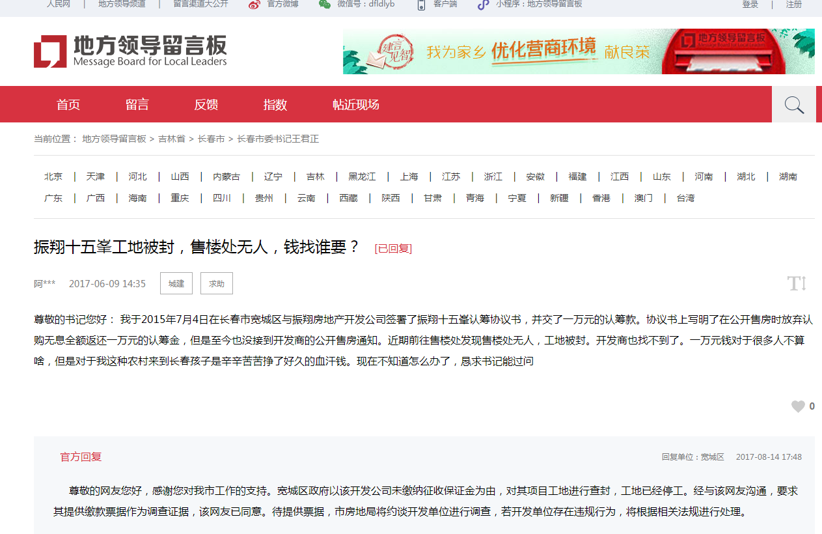Screen dimensions: 822x534
Task: Click the 地方领导留言板 logo
Action: point(130,51)
